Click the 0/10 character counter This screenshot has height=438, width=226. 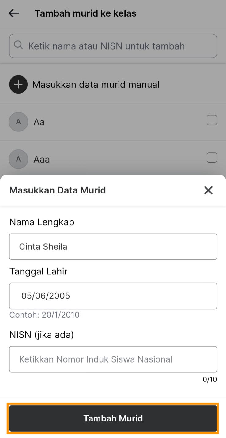(x=210, y=380)
